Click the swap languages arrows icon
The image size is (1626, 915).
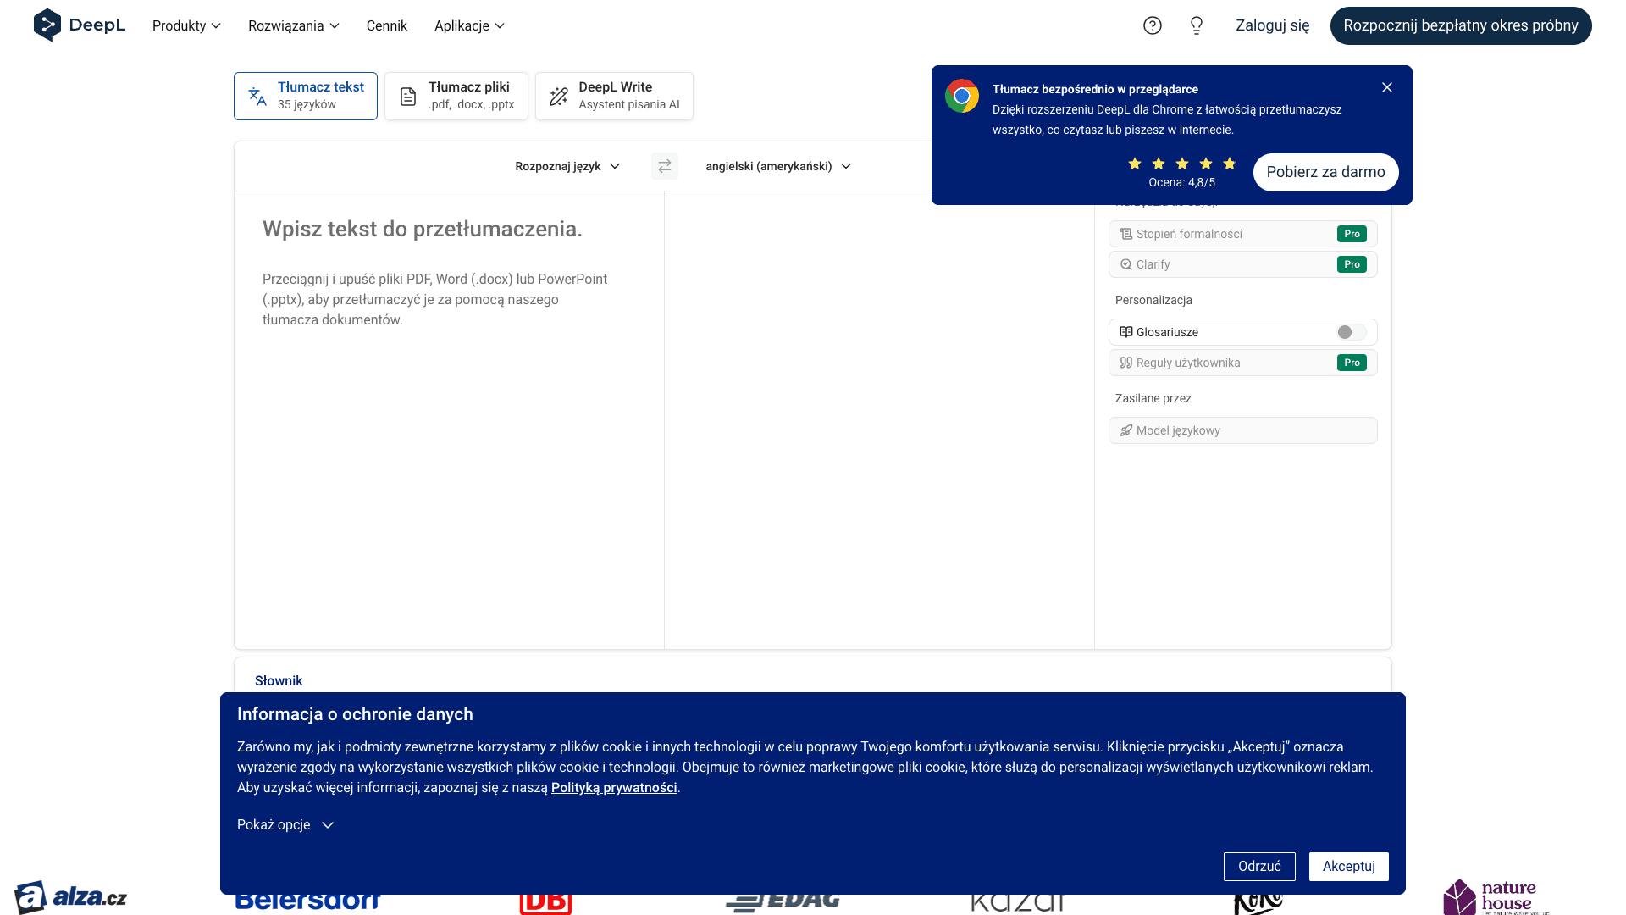tap(665, 166)
